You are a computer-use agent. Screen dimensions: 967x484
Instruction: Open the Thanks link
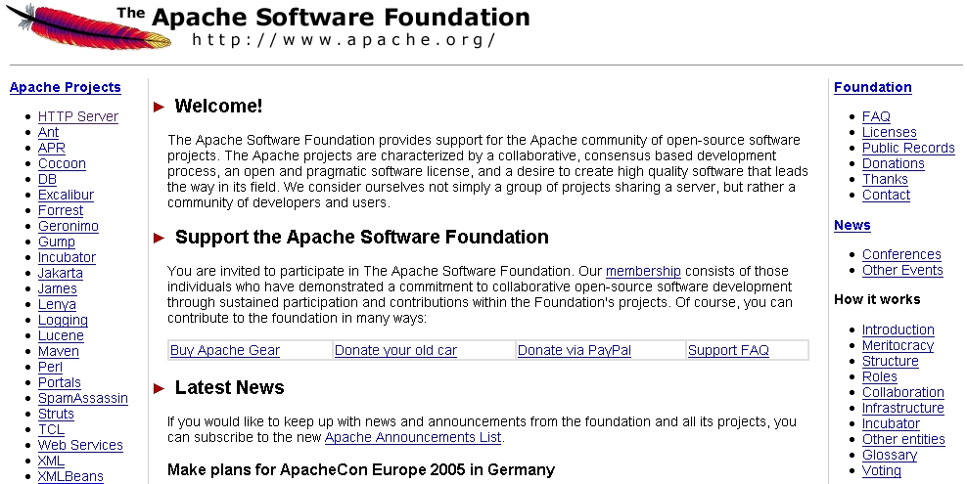(885, 179)
